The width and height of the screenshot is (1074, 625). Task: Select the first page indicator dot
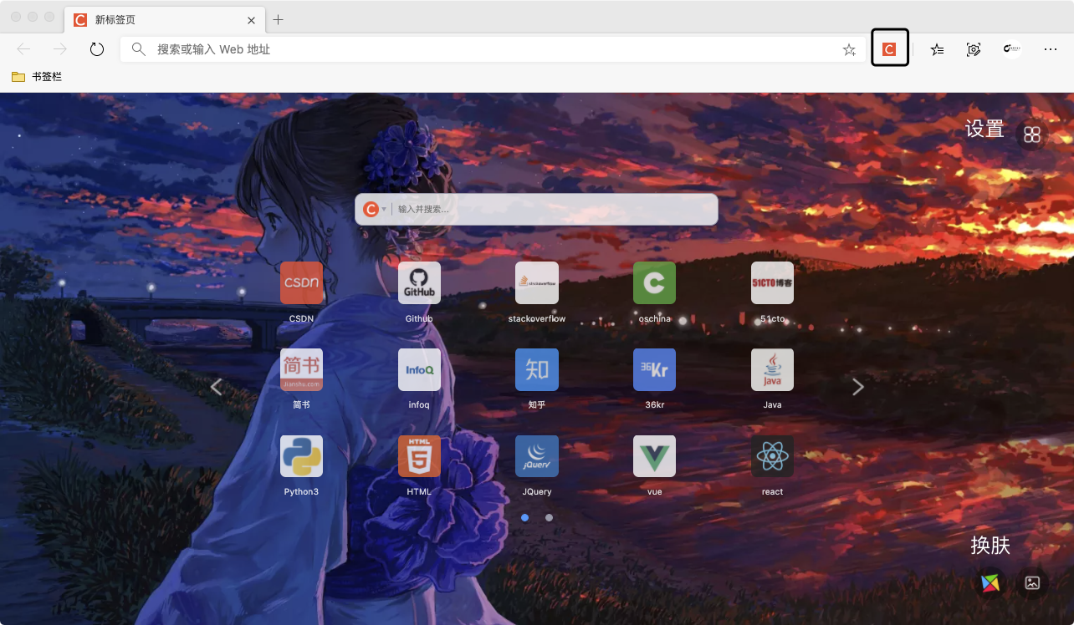[524, 517]
